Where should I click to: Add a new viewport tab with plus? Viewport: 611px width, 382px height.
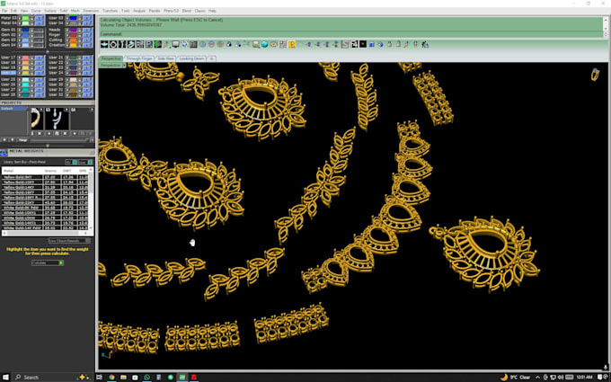click(211, 58)
